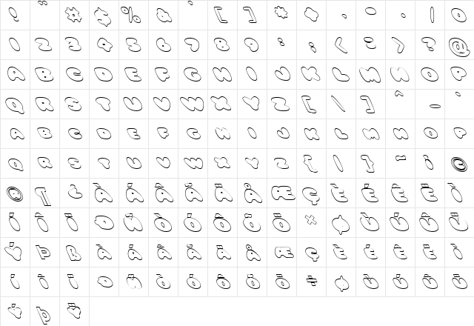474x326 pixels.
Task: Pick the question mark ? glyph
Action: click(x=430, y=44)
